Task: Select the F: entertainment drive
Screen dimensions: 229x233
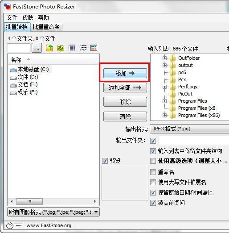Action: [24, 92]
